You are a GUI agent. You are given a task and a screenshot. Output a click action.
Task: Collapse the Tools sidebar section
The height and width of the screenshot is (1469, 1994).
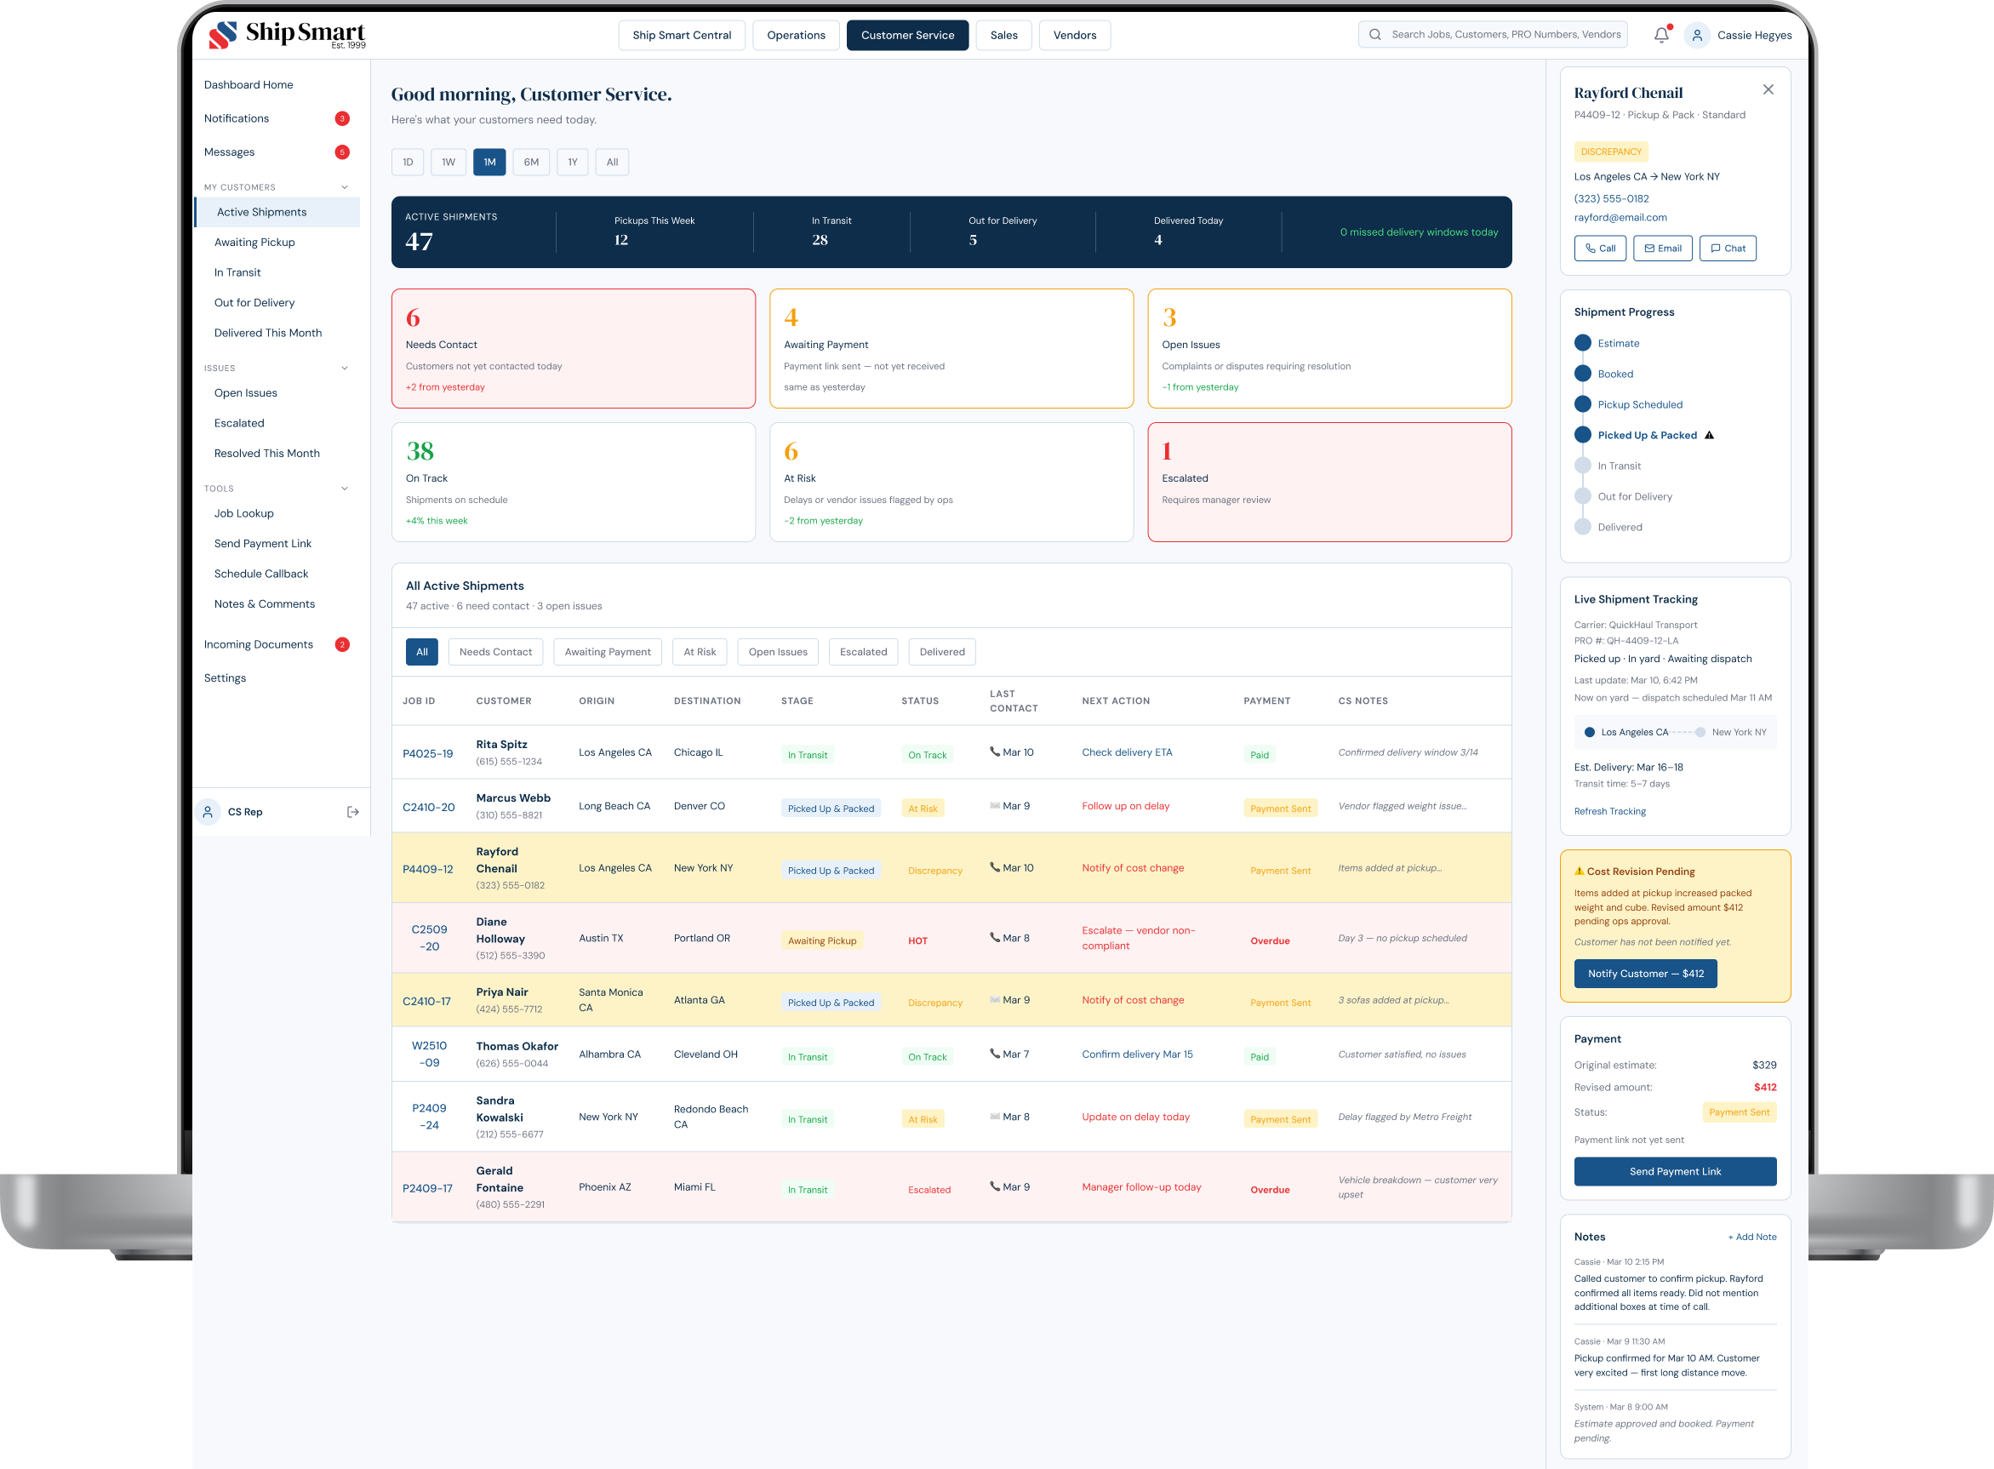point(345,489)
